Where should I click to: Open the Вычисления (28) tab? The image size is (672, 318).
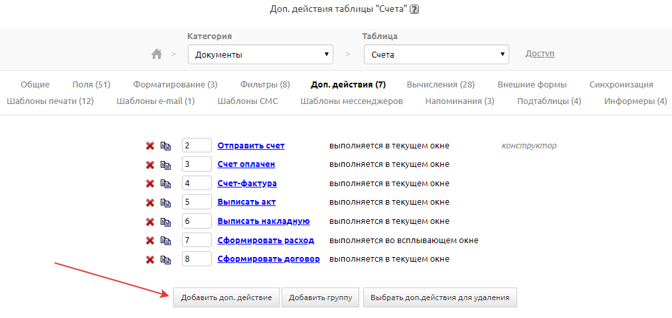[440, 85]
